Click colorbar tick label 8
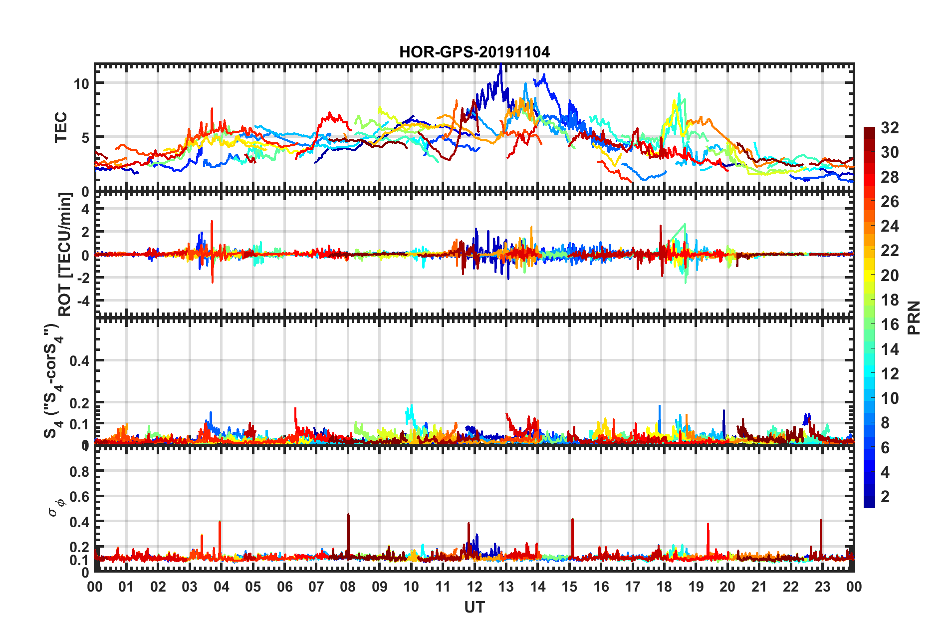949x635 pixels. point(885,423)
